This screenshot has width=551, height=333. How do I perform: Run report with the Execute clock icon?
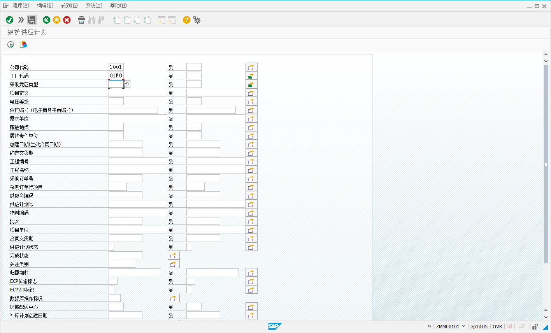(11, 45)
